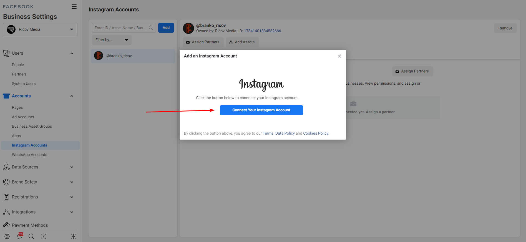This screenshot has width=526, height=242.
Task: Open the Filter by dropdown
Action: point(112,40)
